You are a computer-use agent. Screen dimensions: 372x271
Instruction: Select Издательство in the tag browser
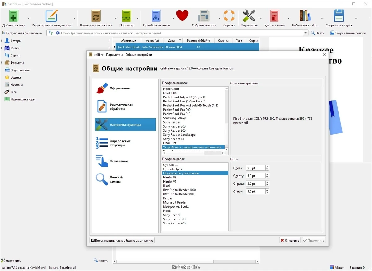point(20,70)
